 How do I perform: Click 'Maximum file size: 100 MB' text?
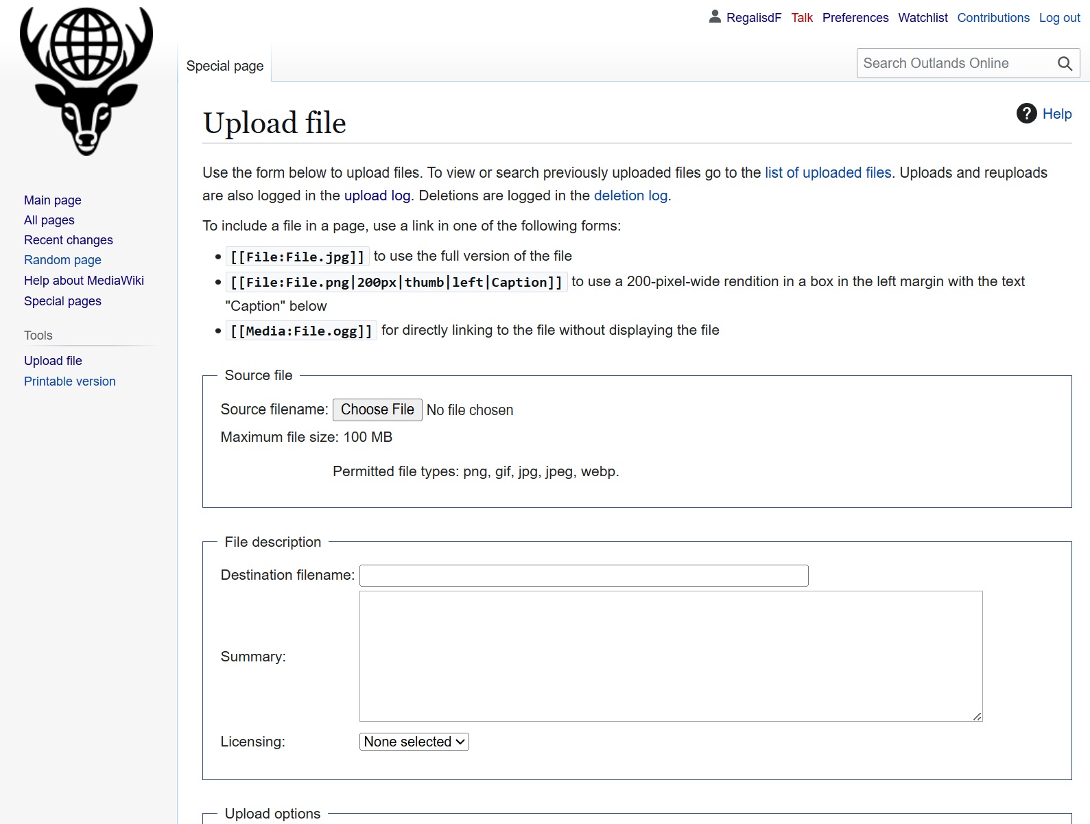(307, 437)
